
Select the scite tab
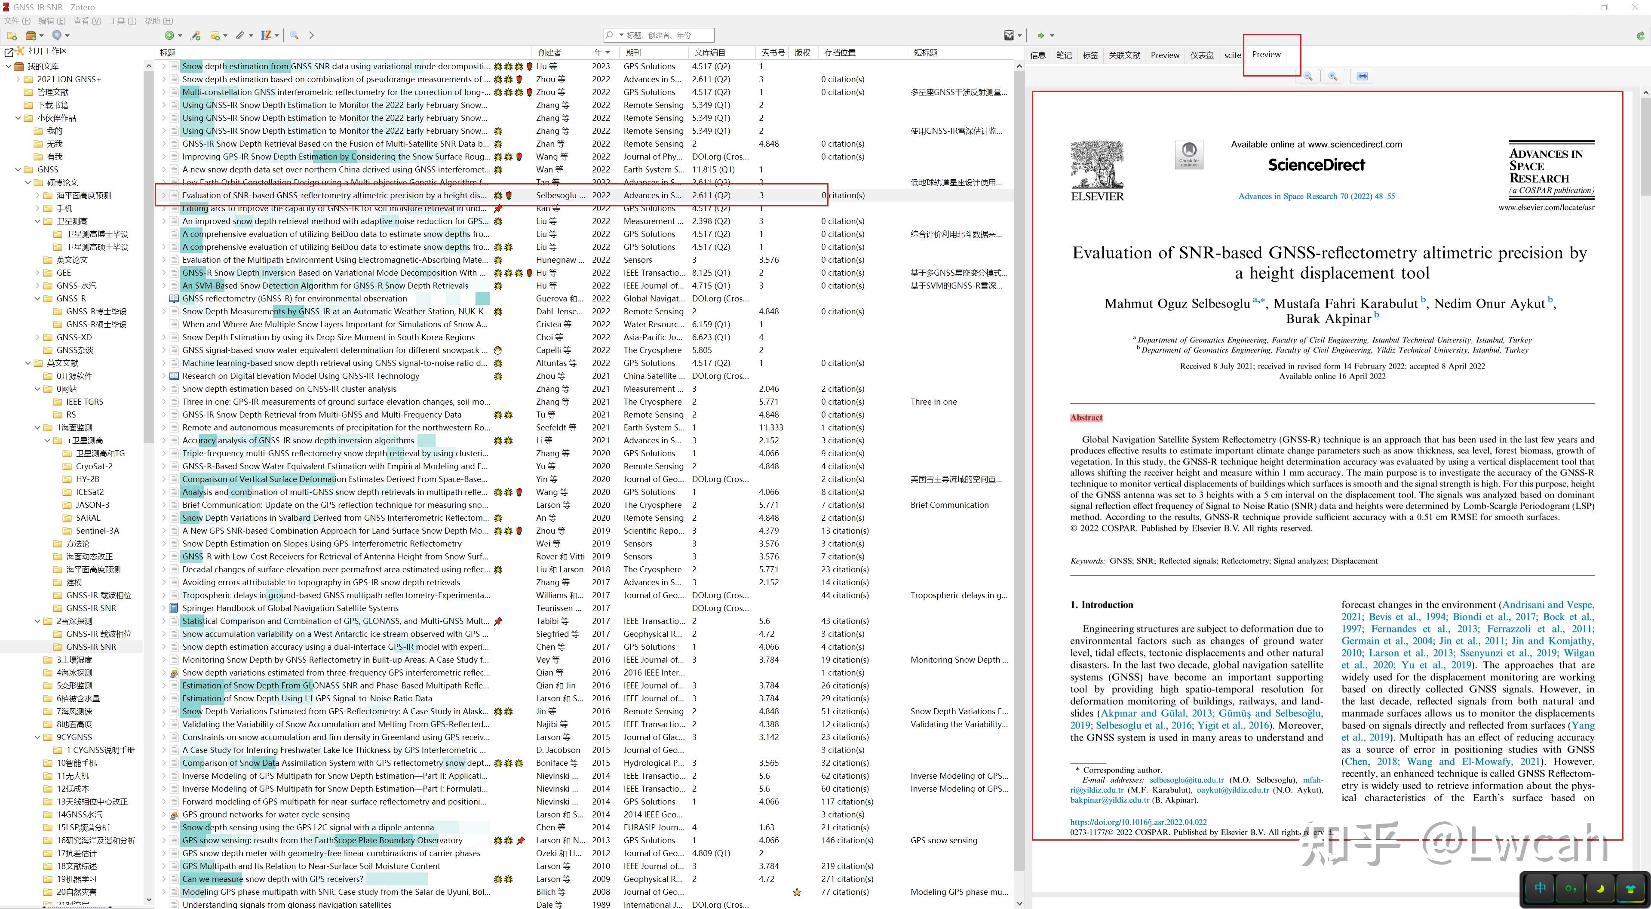tap(1233, 55)
